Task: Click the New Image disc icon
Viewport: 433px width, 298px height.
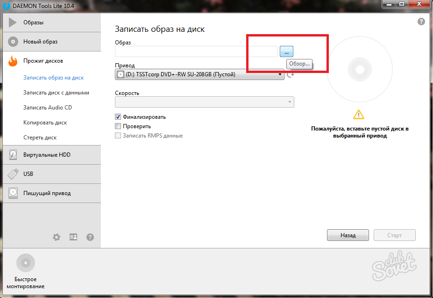Action: tap(13, 42)
